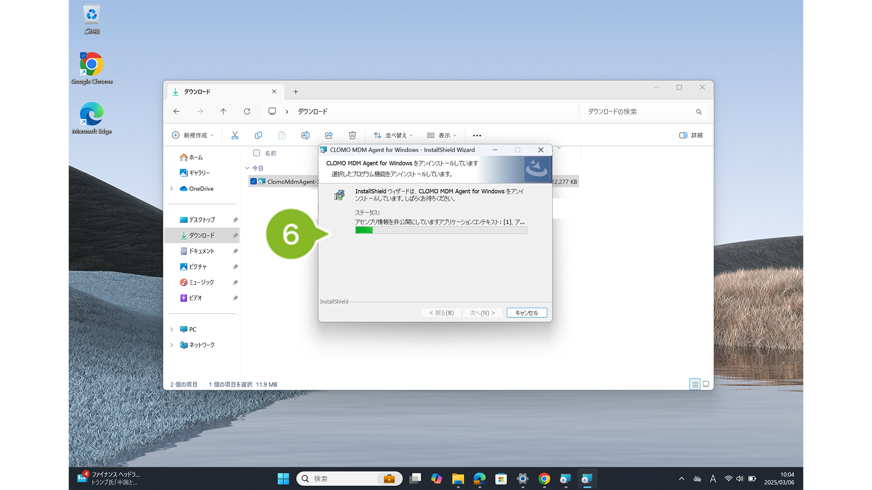
Task: Click the disabled 戻る(B) button
Action: tap(441, 313)
